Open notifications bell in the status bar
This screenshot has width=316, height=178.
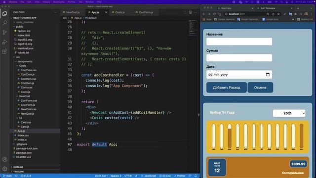pyautogui.click(x=196, y=176)
